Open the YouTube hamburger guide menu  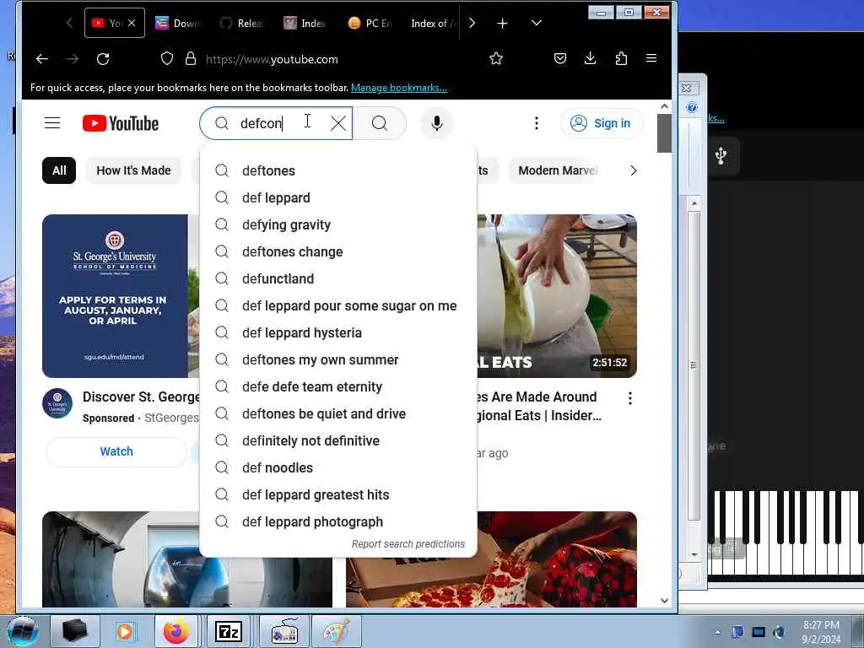tap(52, 123)
